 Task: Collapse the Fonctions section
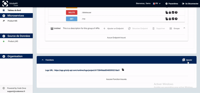point(43,60)
